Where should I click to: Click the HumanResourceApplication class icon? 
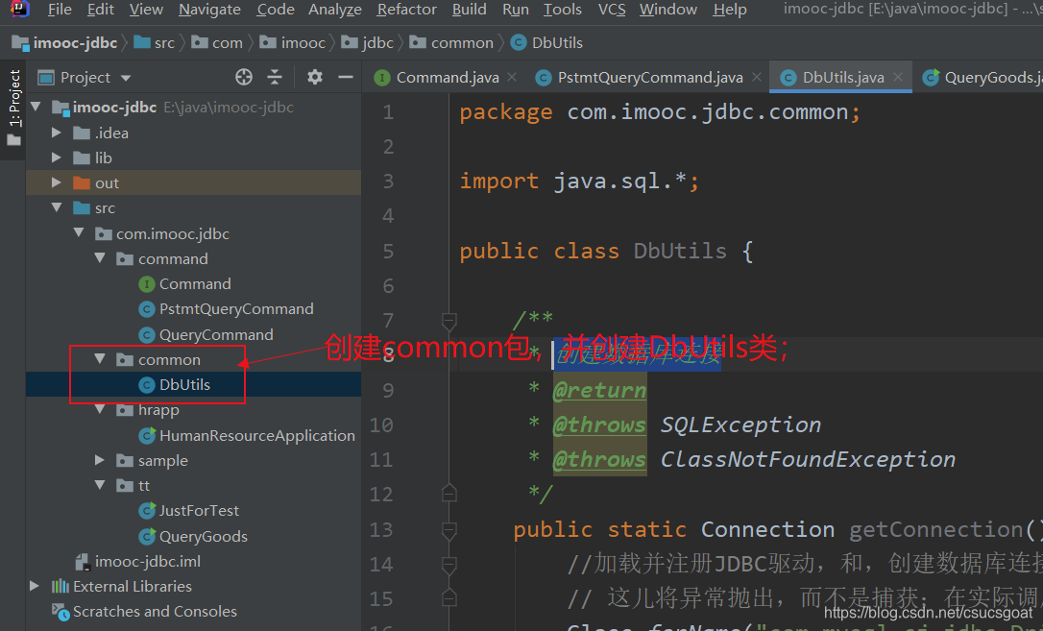(x=146, y=436)
